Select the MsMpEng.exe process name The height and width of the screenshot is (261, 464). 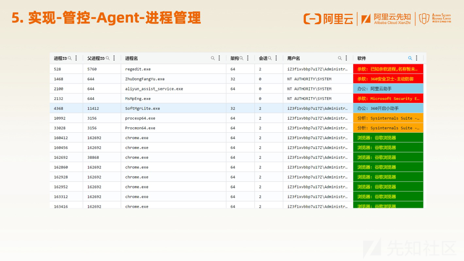[x=138, y=99]
